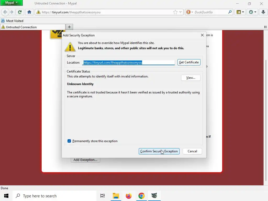
Task: Click Confirm Security Exception
Action: pos(159,151)
